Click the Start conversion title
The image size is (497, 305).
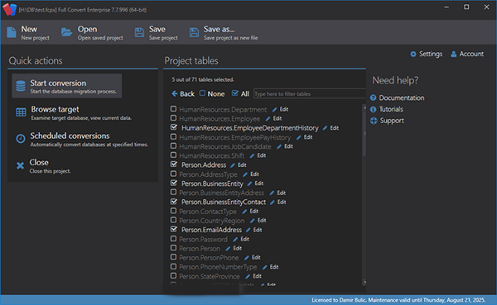[x=58, y=83]
